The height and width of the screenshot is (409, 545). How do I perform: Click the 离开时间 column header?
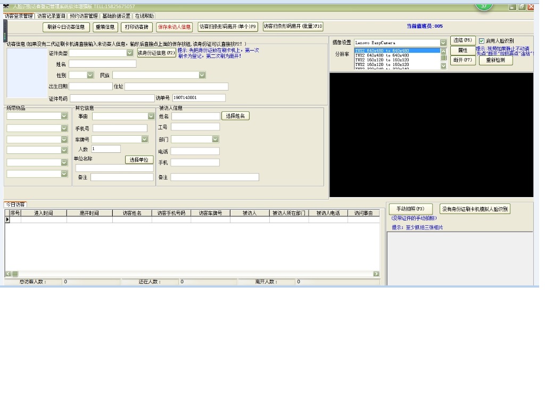click(89, 213)
